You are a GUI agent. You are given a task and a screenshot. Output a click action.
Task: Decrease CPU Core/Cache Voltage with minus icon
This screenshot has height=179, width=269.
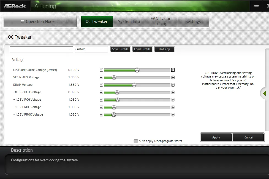[101, 70]
